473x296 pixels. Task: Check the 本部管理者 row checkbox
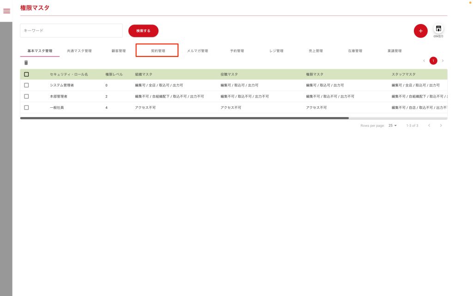26,96
